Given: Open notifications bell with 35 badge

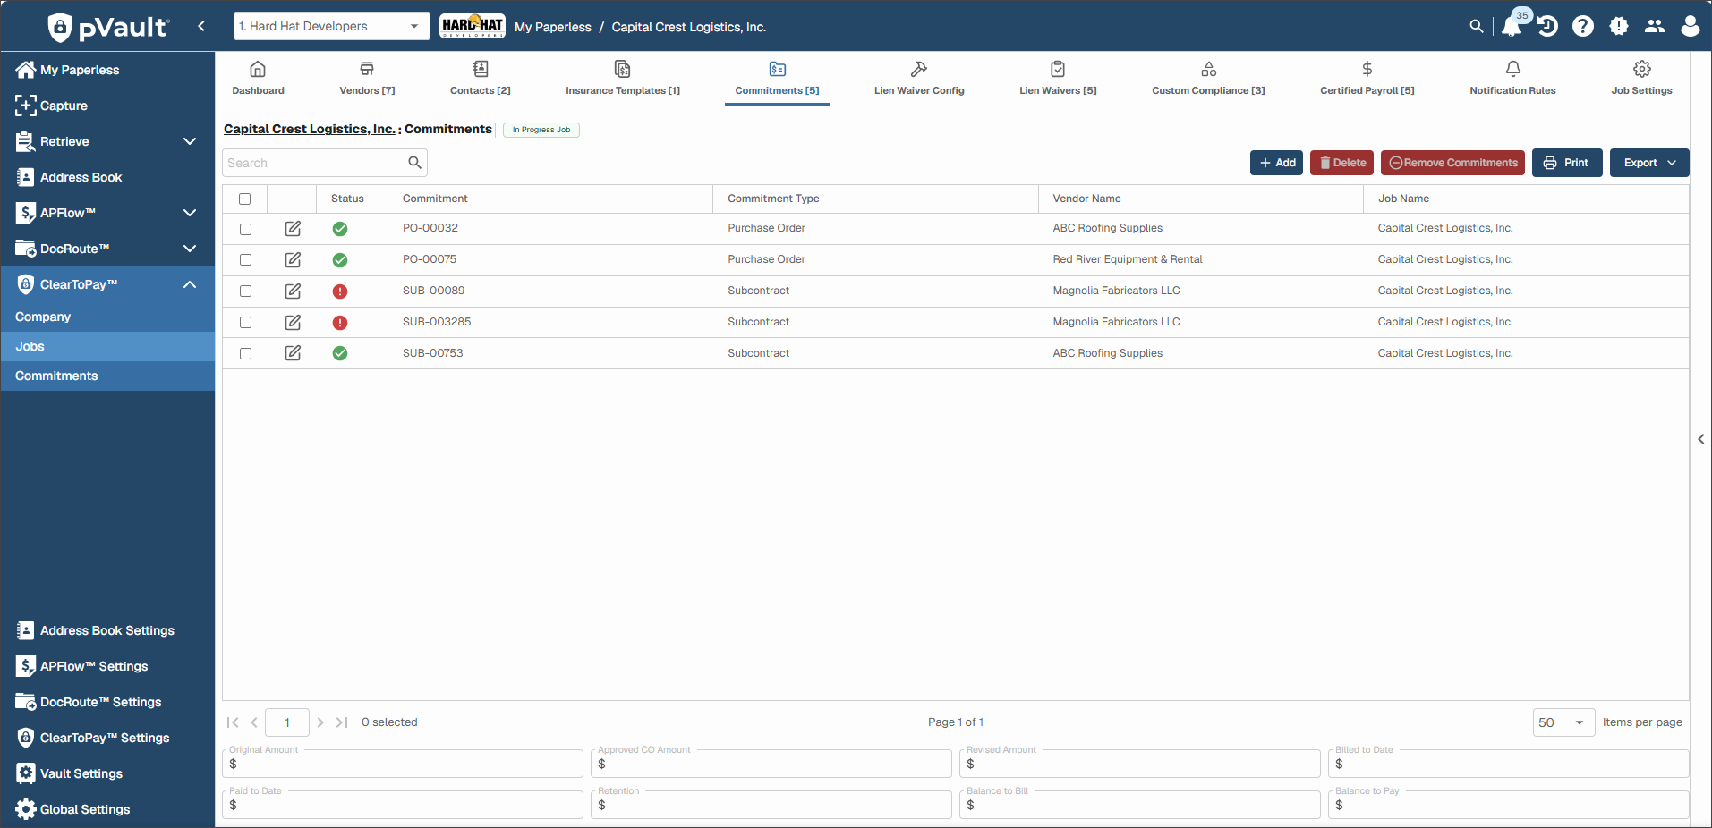Looking at the screenshot, I should 1513,24.
